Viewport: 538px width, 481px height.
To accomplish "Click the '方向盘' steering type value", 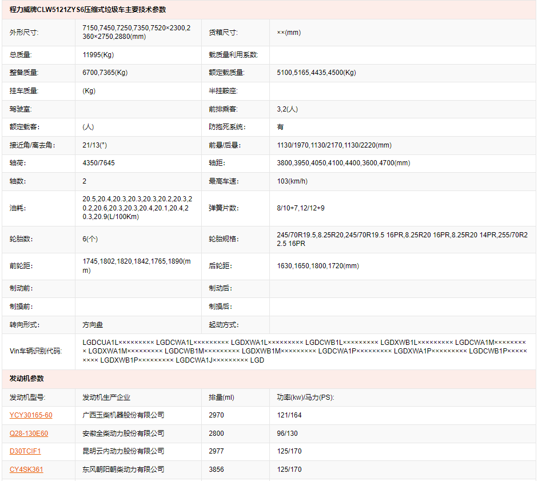I will (x=93, y=325).
